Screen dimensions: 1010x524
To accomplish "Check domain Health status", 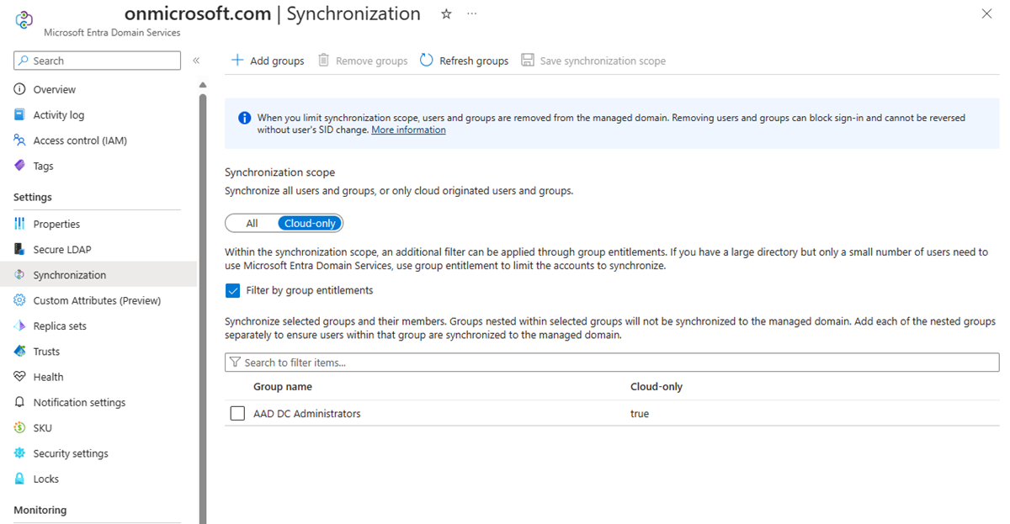I will coord(53,376).
